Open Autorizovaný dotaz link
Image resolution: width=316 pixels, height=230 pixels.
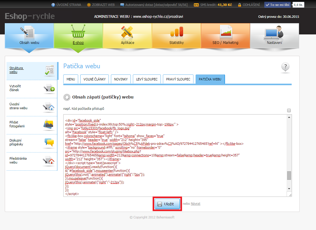156,5
